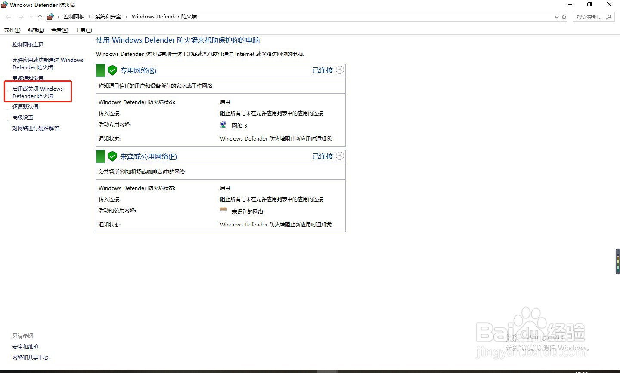Minimize the firewall window
Viewport: 620px width, 373px height.
[x=570, y=5]
